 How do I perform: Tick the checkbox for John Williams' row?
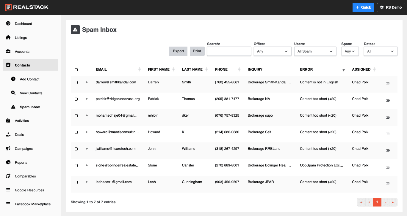(76, 149)
